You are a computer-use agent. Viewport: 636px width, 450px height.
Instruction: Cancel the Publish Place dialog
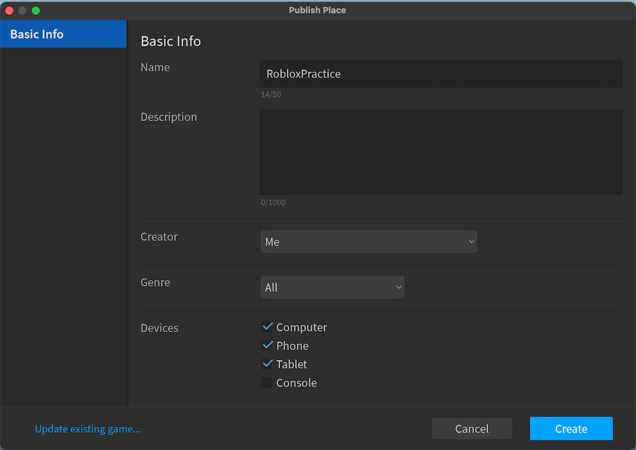coord(472,428)
